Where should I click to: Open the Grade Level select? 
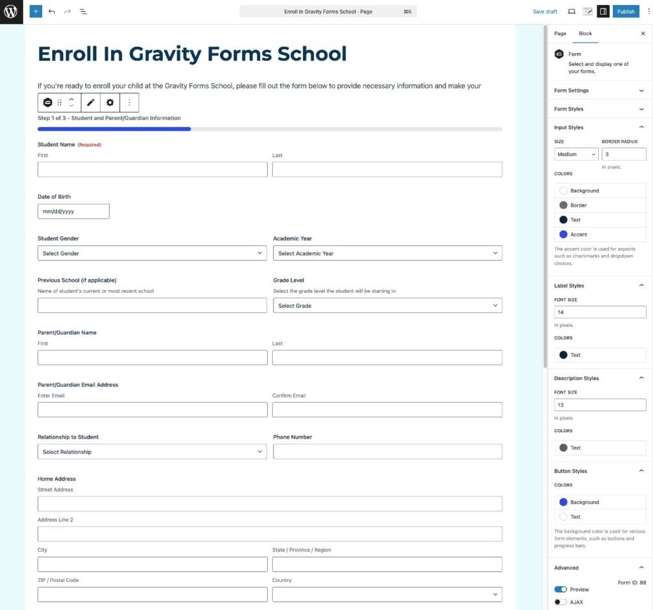click(387, 305)
